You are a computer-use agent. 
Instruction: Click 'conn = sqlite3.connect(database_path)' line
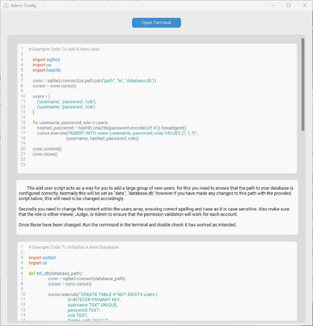[87, 279]
